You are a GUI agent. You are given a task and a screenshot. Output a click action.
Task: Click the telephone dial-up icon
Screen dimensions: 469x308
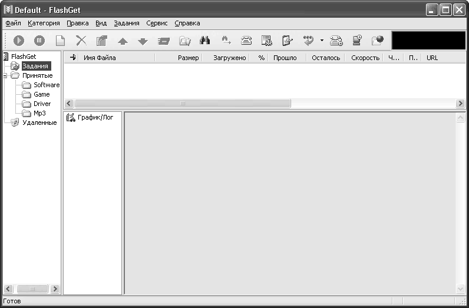click(246, 41)
